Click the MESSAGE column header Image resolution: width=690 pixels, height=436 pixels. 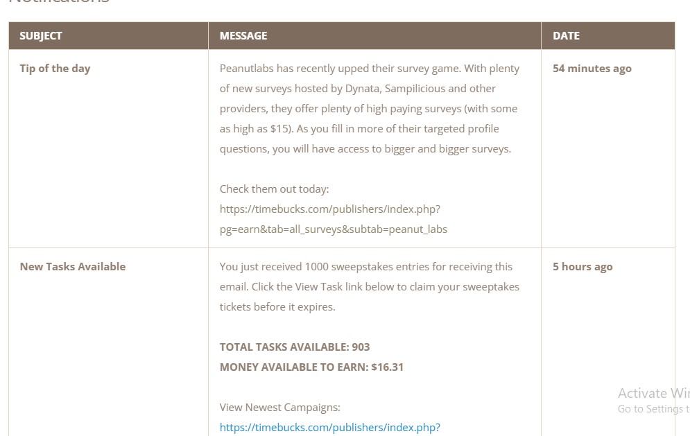click(x=243, y=35)
